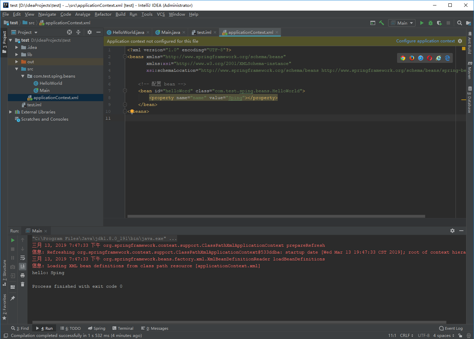The width and height of the screenshot is (474, 339).
Task: Open the Analyze menu
Action: [x=83, y=14]
